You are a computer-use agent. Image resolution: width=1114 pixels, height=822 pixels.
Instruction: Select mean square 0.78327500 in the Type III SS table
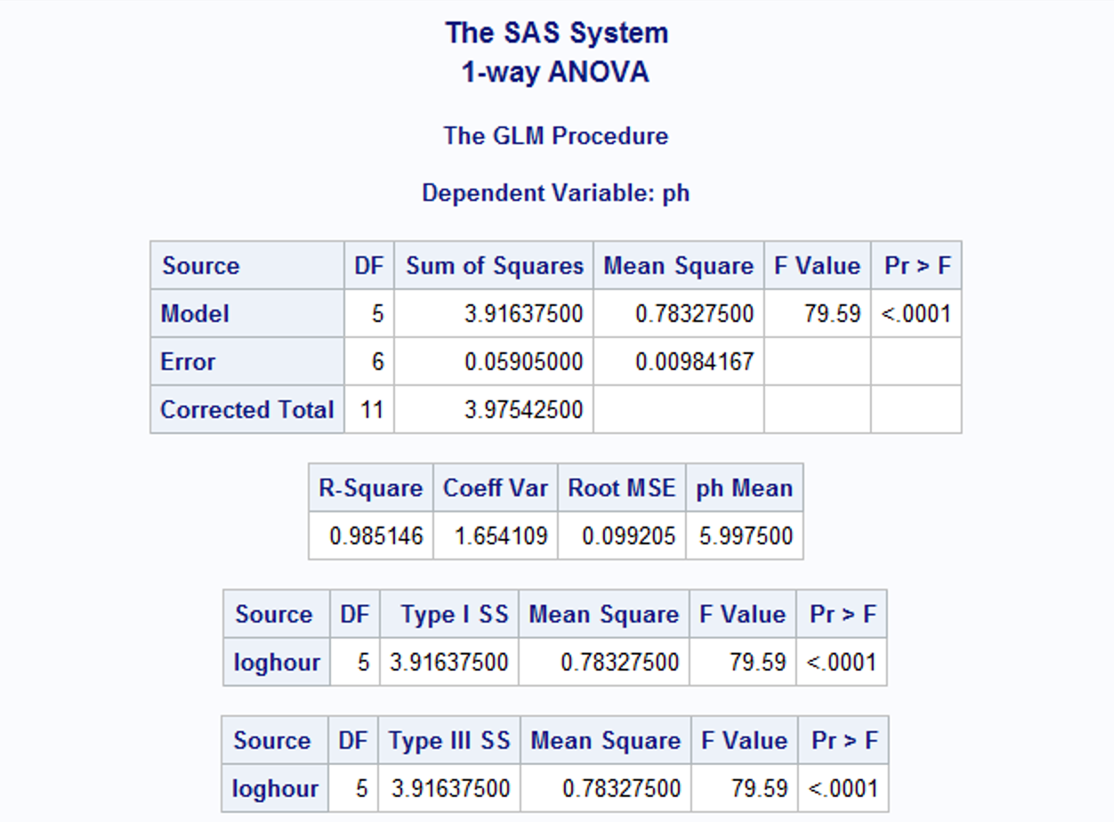point(622,789)
